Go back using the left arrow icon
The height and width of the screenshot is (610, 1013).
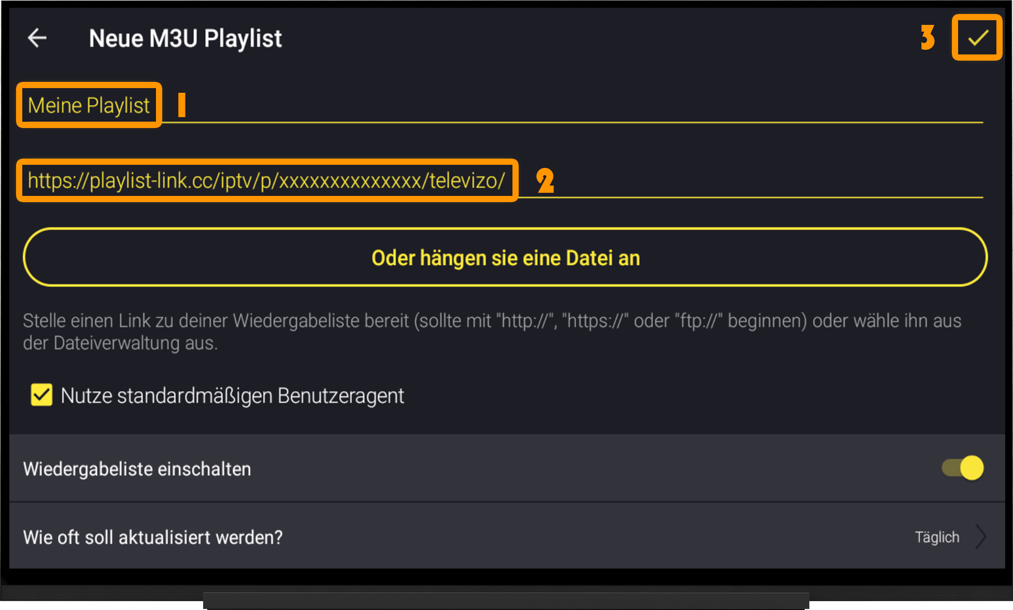(x=37, y=38)
